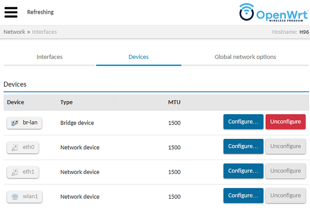Click the Interfaces breadcrumb text

[44, 32]
